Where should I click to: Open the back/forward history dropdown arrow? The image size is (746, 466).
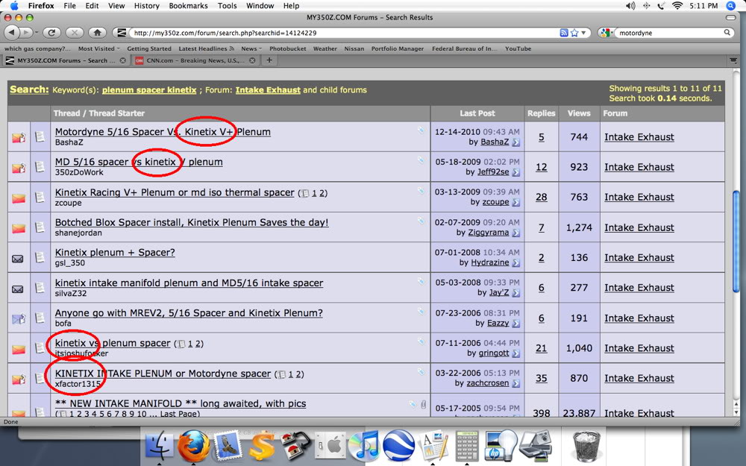click(36, 33)
